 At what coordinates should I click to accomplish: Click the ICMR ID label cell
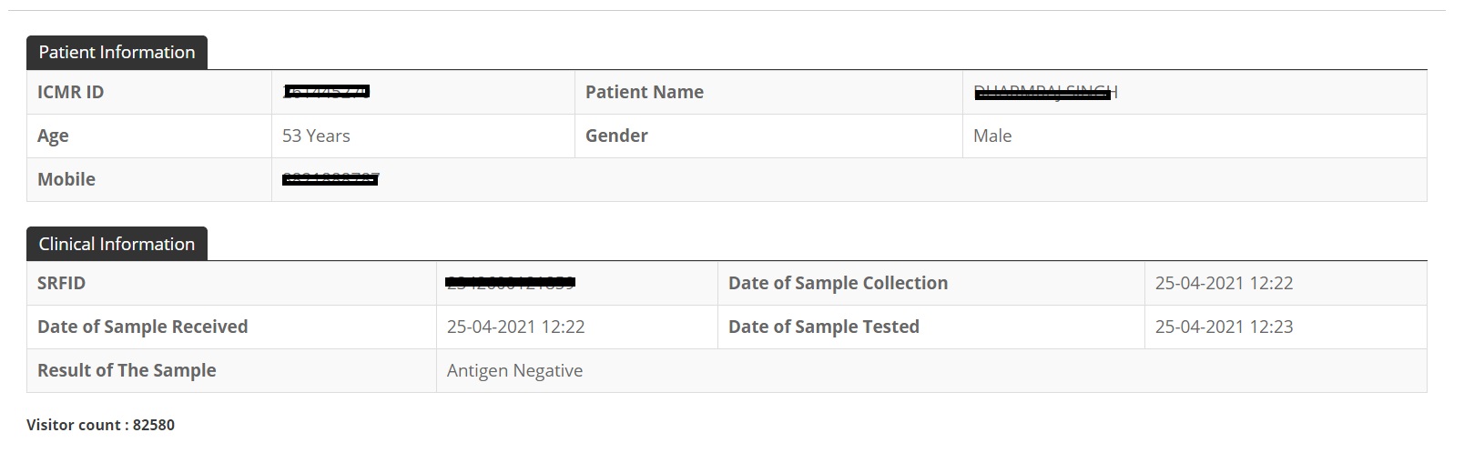point(70,92)
